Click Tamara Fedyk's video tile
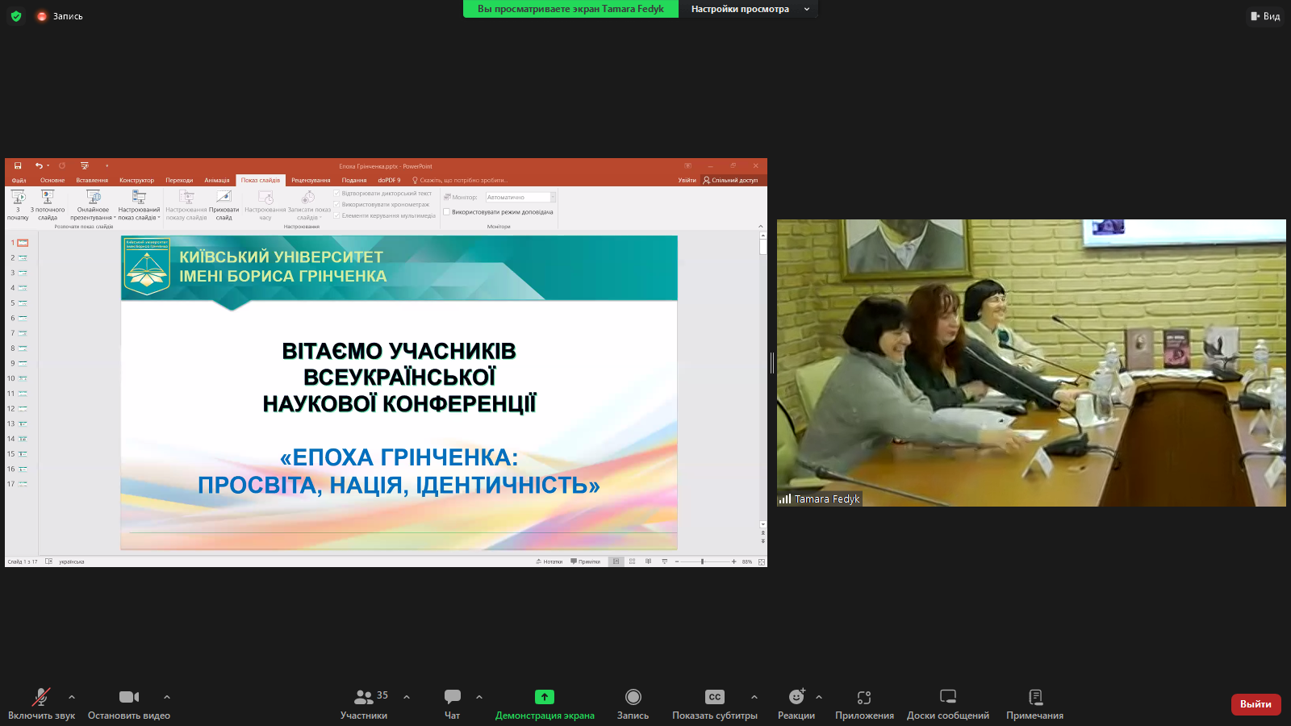1291x726 pixels. pos(1031,363)
